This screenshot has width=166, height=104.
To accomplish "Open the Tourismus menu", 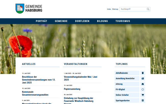I will [x=123, y=21].
